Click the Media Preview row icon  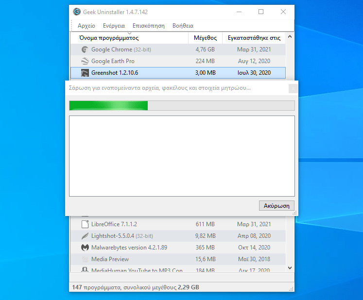[85, 259]
